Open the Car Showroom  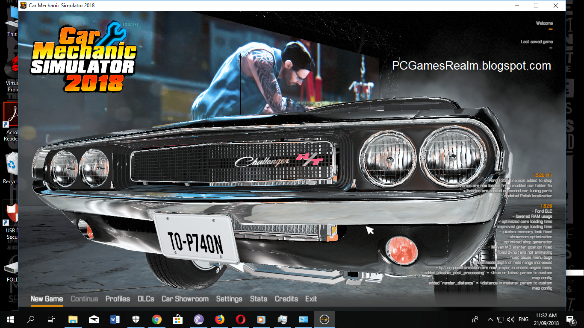(185, 299)
